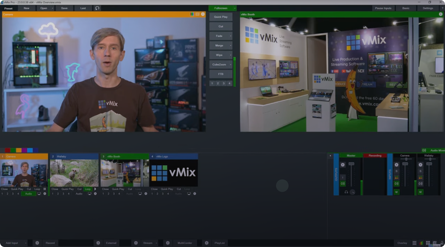Toggle Loop on the Wallaby input
Screen dimensions: 445x247
pos(88,189)
